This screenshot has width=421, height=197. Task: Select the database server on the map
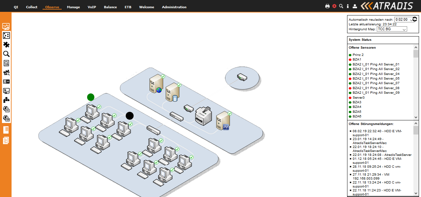click(x=172, y=92)
